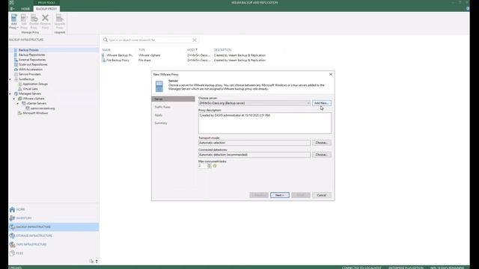Click the File Backup Proxy row icon
The image size is (479, 269).
click(x=104, y=60)
